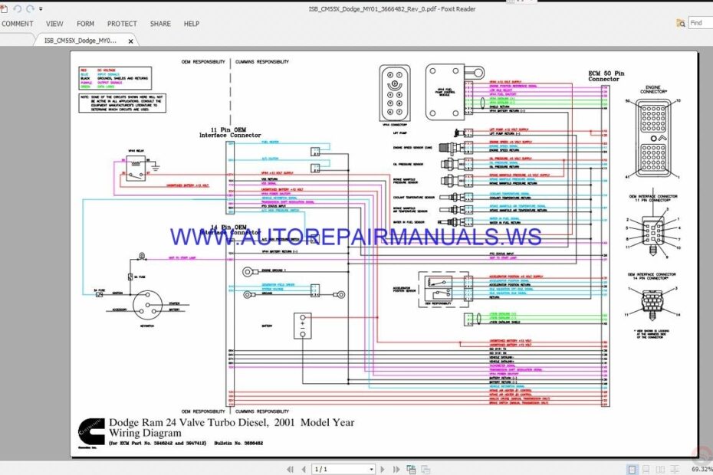Open the page number dropdown in status bar

[372, 468]
